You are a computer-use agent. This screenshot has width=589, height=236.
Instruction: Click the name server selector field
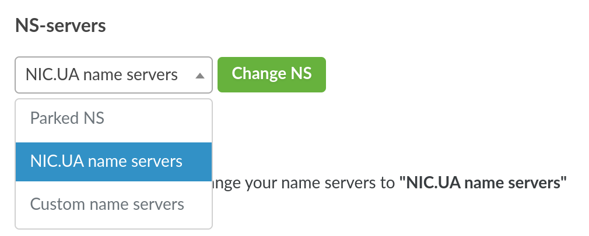click(113, 74)
